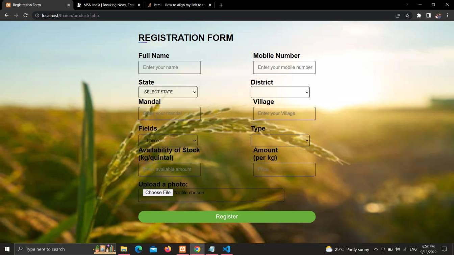Focus the Full Name input field
Viewport: 454px width, 255px height.
pos(170,67)
